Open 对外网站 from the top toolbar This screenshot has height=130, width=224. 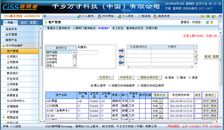click(x=106, y=16)
